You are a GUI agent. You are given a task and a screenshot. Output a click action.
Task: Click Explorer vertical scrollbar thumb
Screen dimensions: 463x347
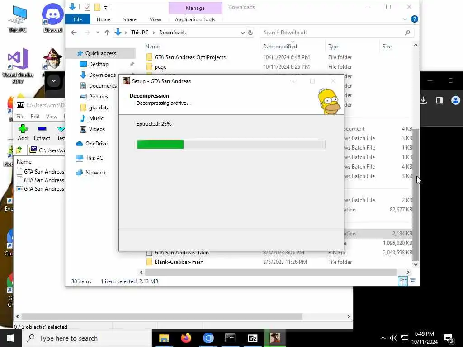click(x=416, y=195)
